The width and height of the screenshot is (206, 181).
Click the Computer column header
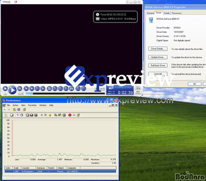(x=73, y=168)
